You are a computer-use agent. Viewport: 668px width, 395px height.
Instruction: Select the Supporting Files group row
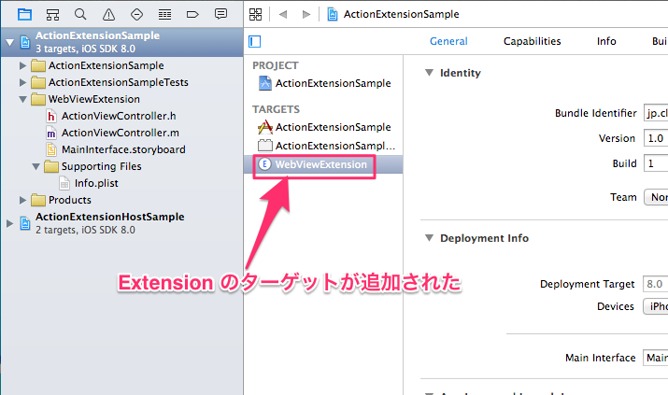(121, 166)
